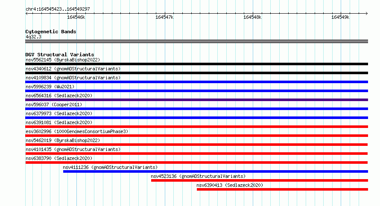Select the red nsv4523136 variant bar

click(x=260, y=180)
